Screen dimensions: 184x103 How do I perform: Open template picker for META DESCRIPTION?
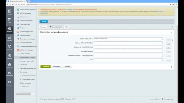[168, 47]
